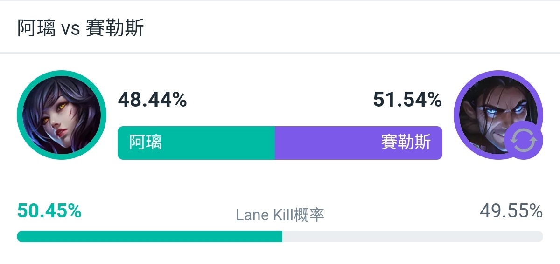The width and height of the screenshot is (560, 264).
Task: Click the swap champions refresh icon
Action: 523,141
